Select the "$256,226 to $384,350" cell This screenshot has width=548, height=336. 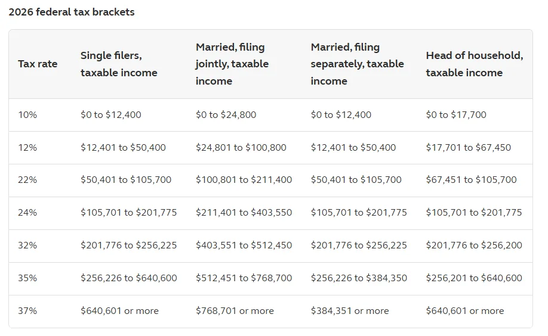[359, 278]
